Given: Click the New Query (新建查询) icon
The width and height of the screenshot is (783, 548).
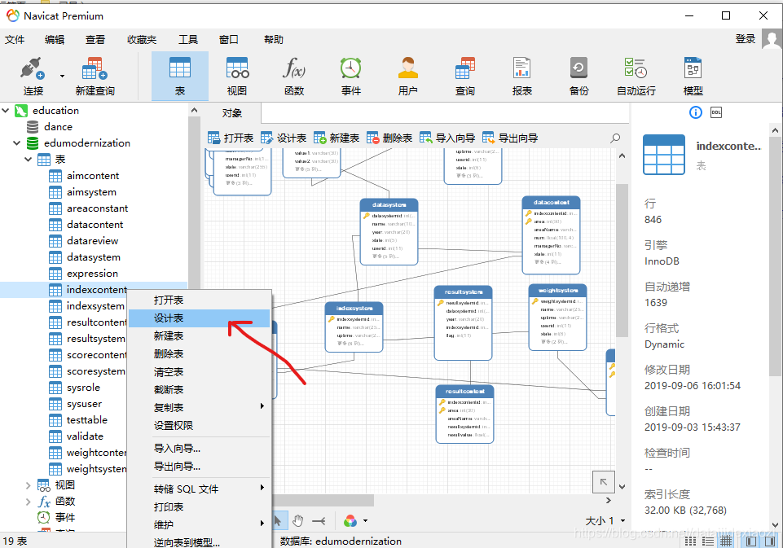Looking at the screenshot, I should tap(95, 77).
